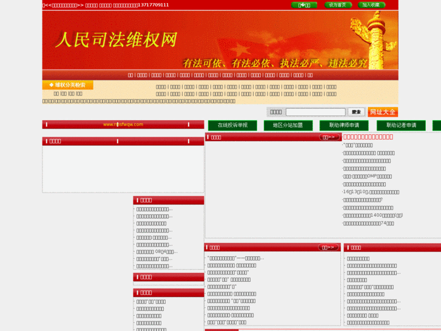Open the news item mentioning 1400

[373, 216]
